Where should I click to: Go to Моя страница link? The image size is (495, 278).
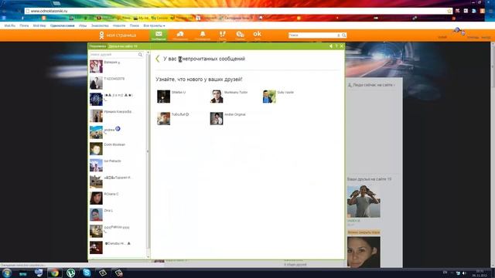(121, 36)
